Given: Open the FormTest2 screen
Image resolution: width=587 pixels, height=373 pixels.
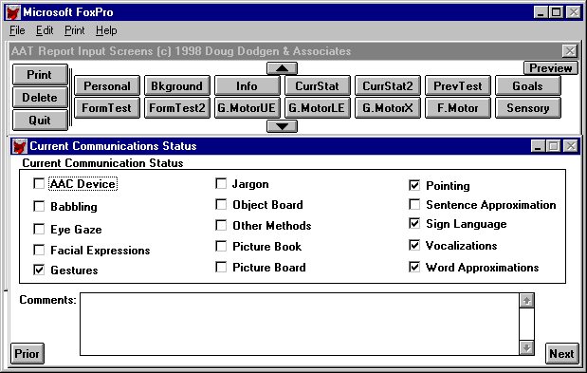Looking at the screenshot, I should point(177,108).
